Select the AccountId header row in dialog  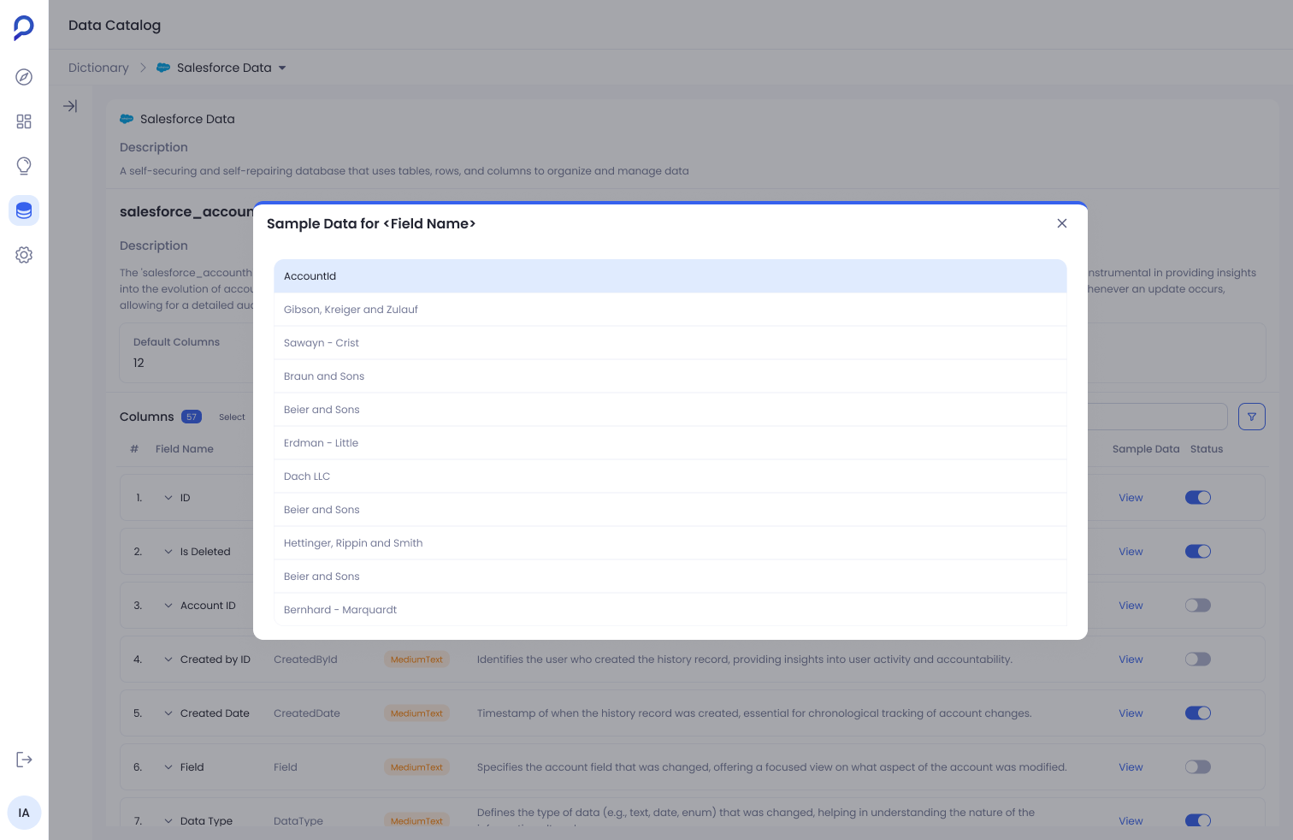tap(670, 276)
